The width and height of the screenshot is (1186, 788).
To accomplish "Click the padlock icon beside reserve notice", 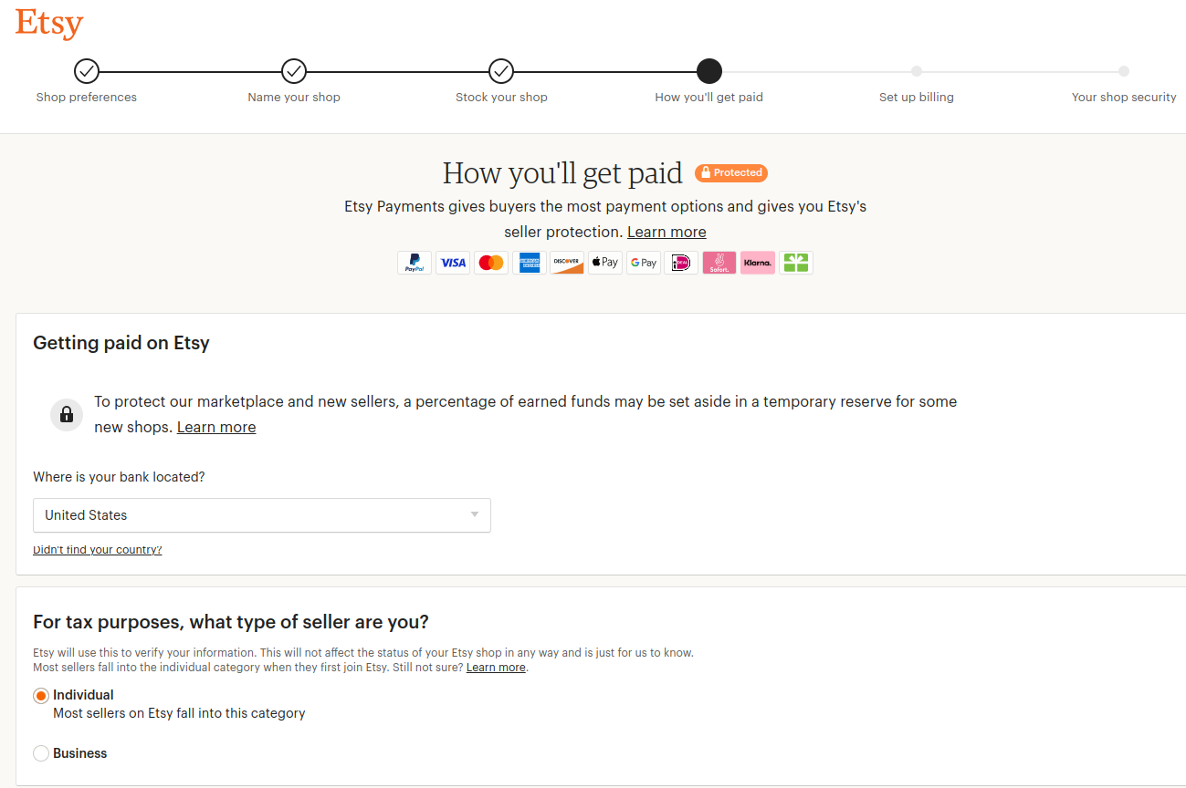I will [67, 415].
